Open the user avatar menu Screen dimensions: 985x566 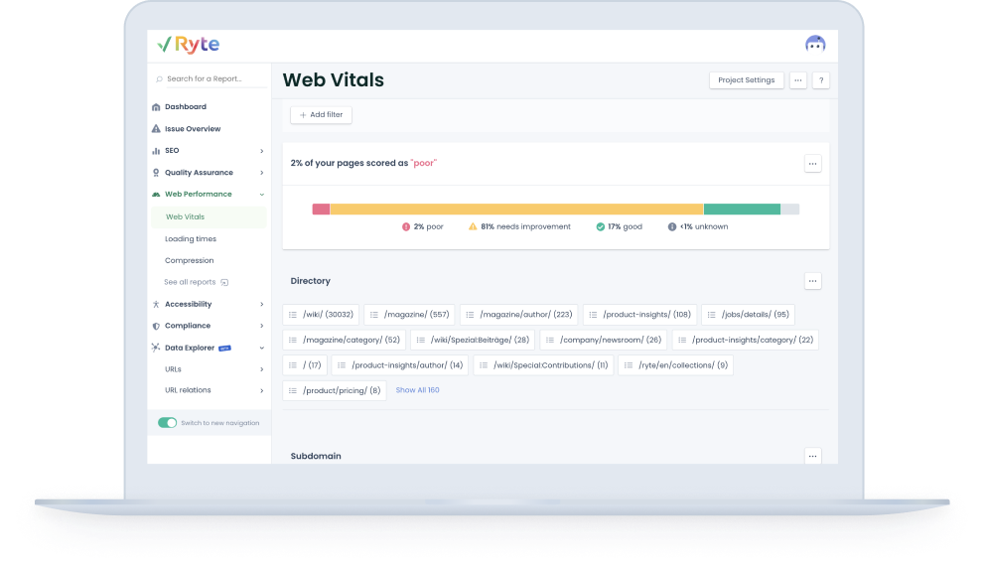(815, 45)
